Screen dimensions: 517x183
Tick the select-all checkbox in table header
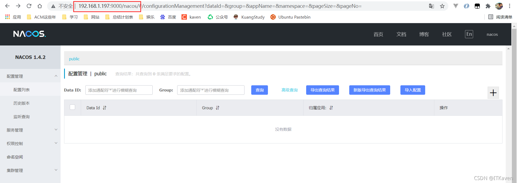pyautogui.click(x=72, y=107)
